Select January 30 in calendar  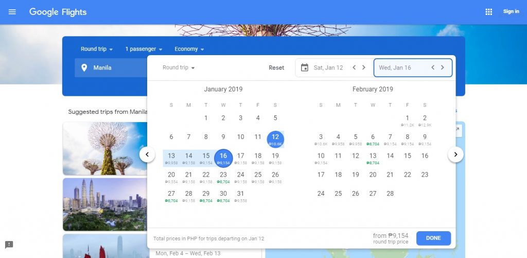[x=223, y=196]
